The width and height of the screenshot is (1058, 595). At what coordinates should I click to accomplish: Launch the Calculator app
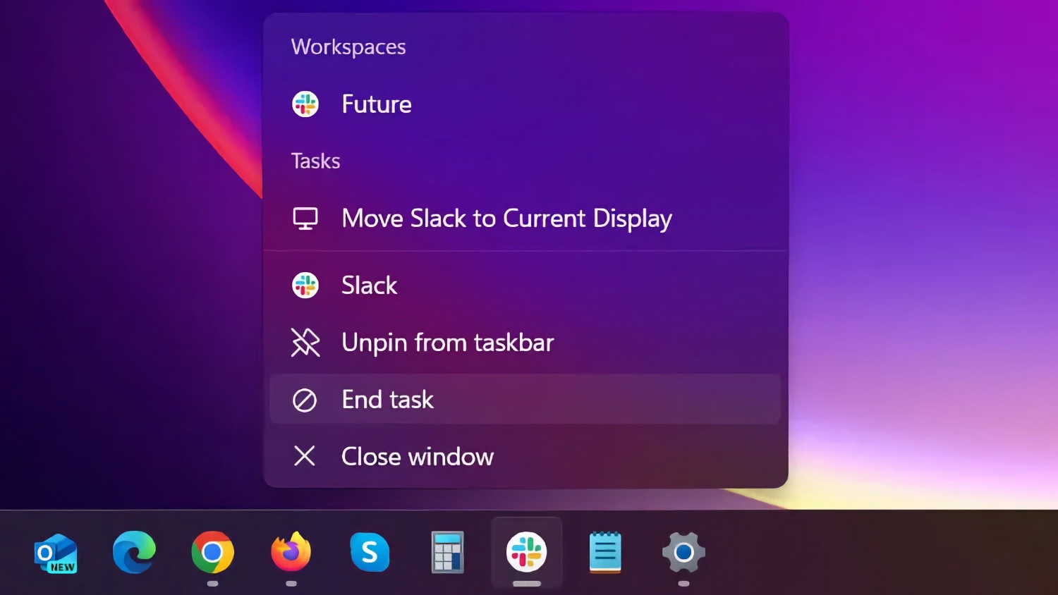(448, 553)
